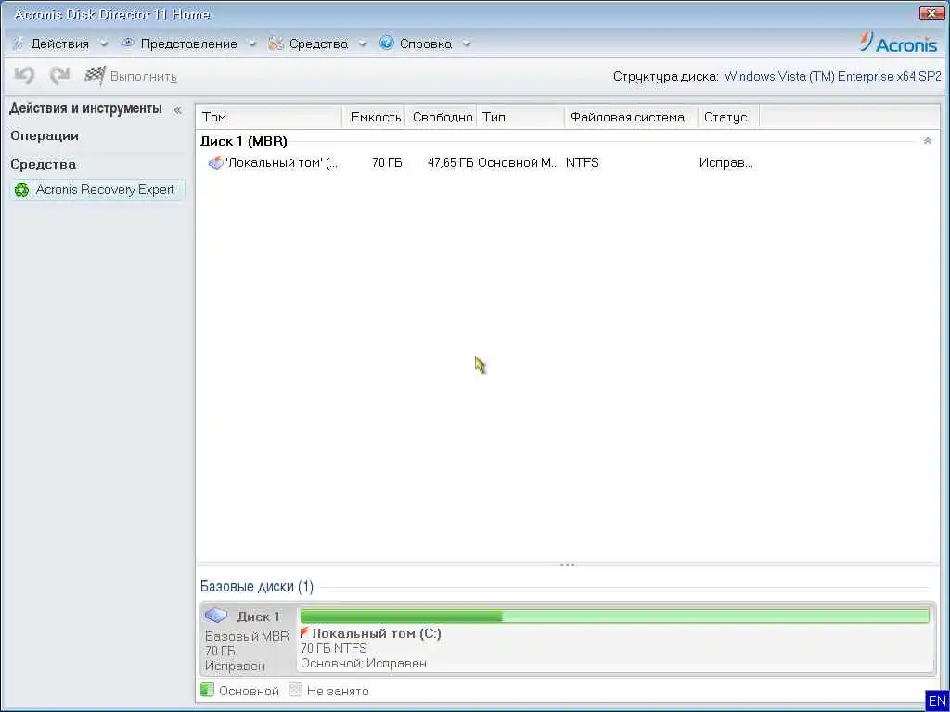Select the Локальный том (C:) label
The image size is (950, 712).
(x=377, y=633)
